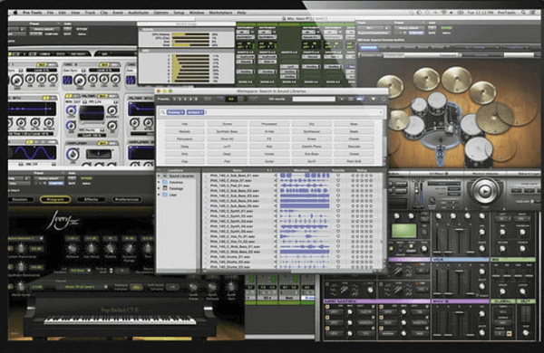Click the Dynamic Range knob in the piano plug-in

(x=129, y=249)
